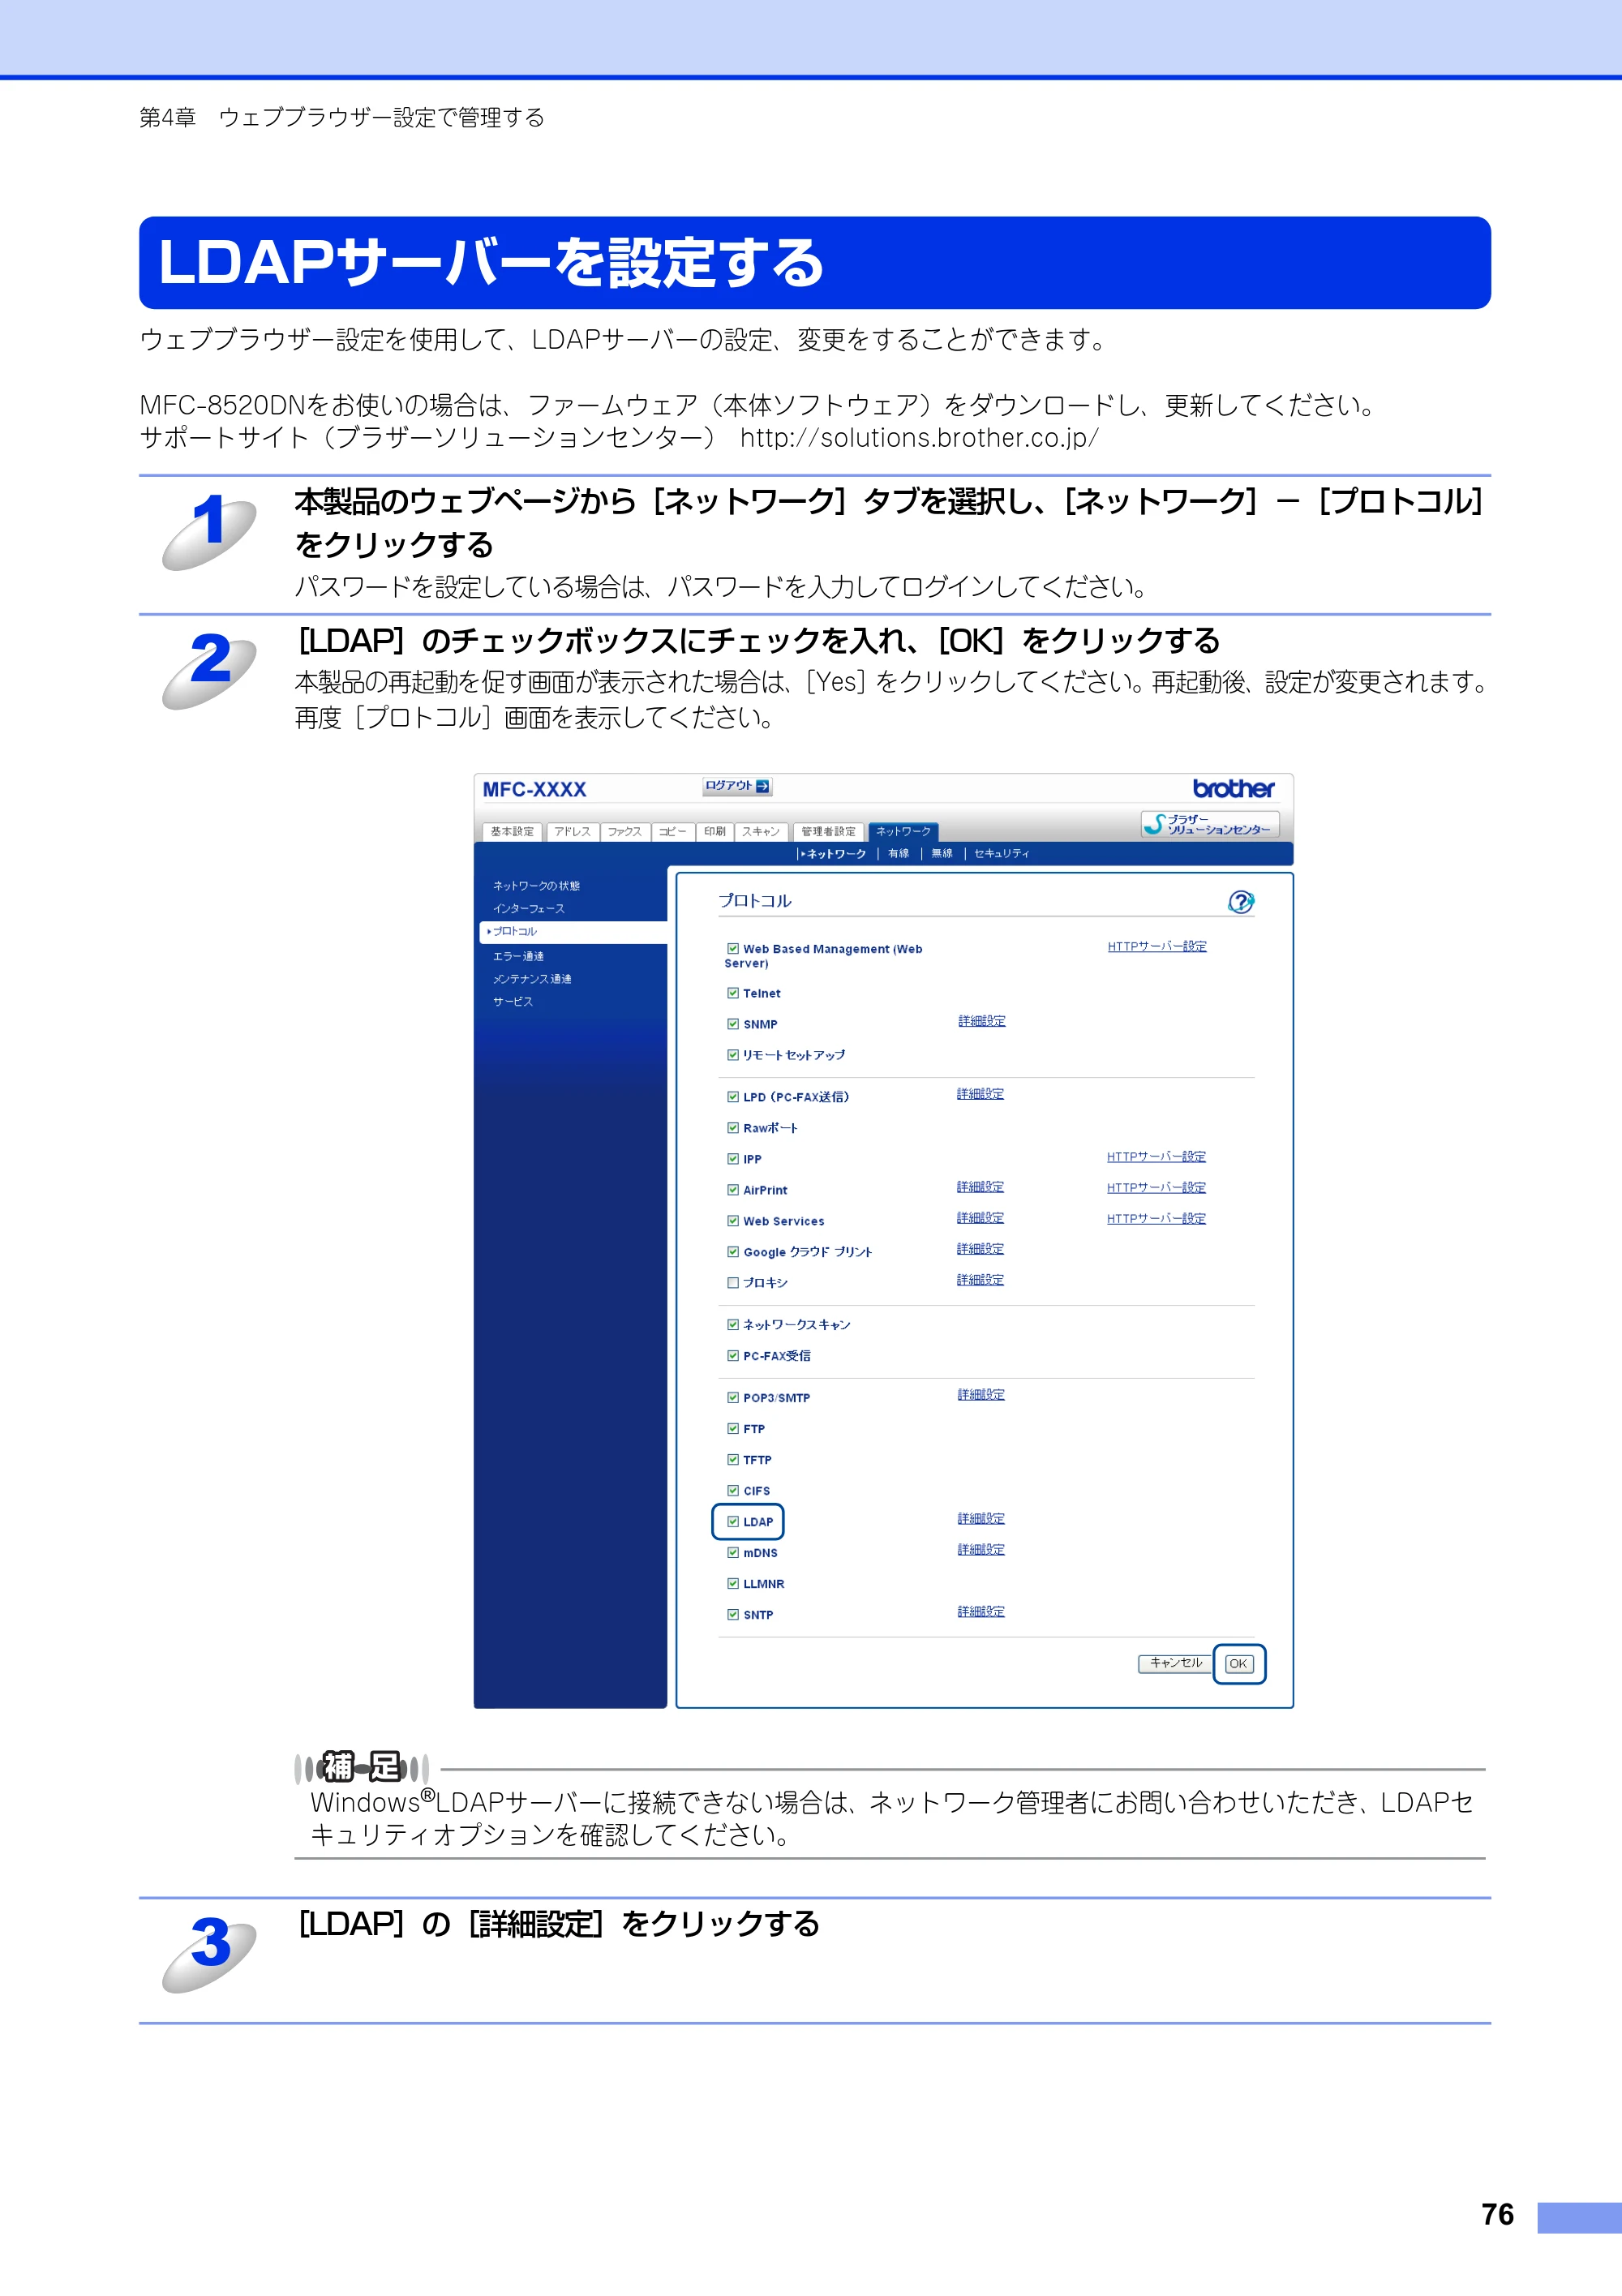This screenshot has height=2296, width=1622.
Task: Click the OK button
Action: tap(1238, 1664)
